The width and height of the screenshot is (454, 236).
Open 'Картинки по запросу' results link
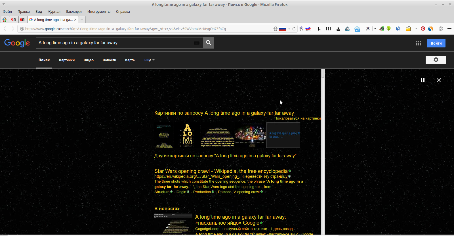pos(224,113)
